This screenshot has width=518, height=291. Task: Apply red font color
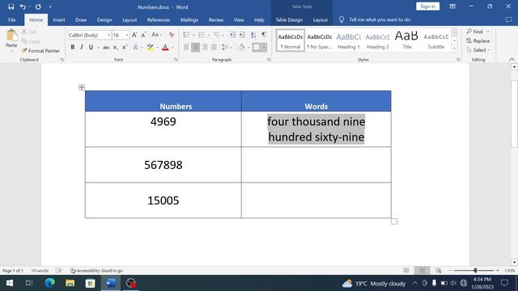point(165,48)
